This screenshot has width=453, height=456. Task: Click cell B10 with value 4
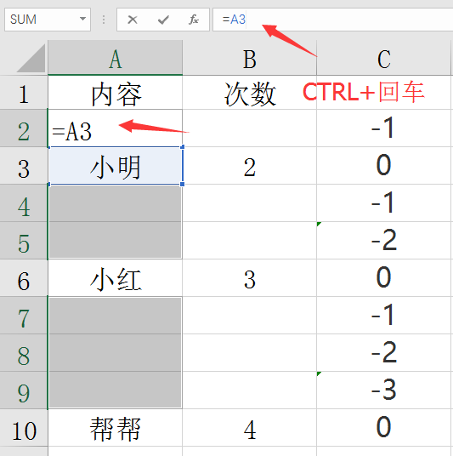pyautogui.click(x=249, y=428)
